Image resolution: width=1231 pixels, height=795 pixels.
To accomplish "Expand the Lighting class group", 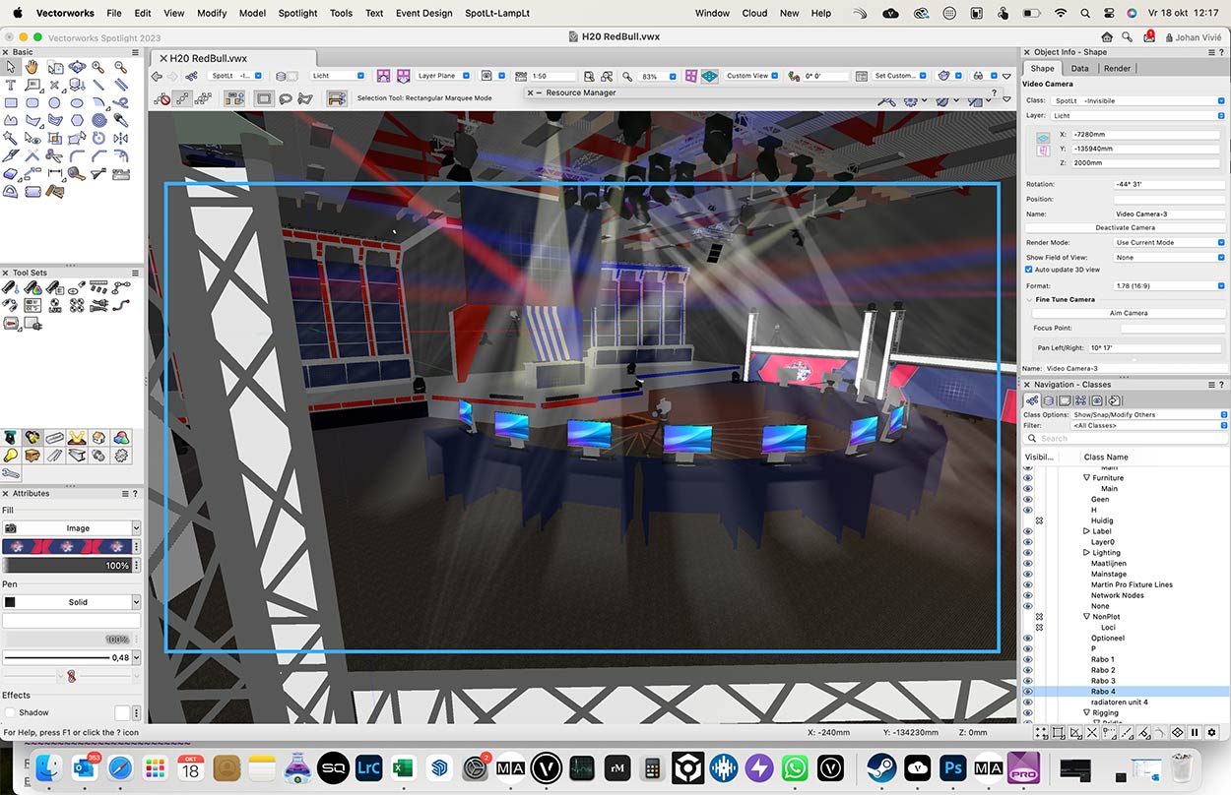I will (x=1086, y=553).
